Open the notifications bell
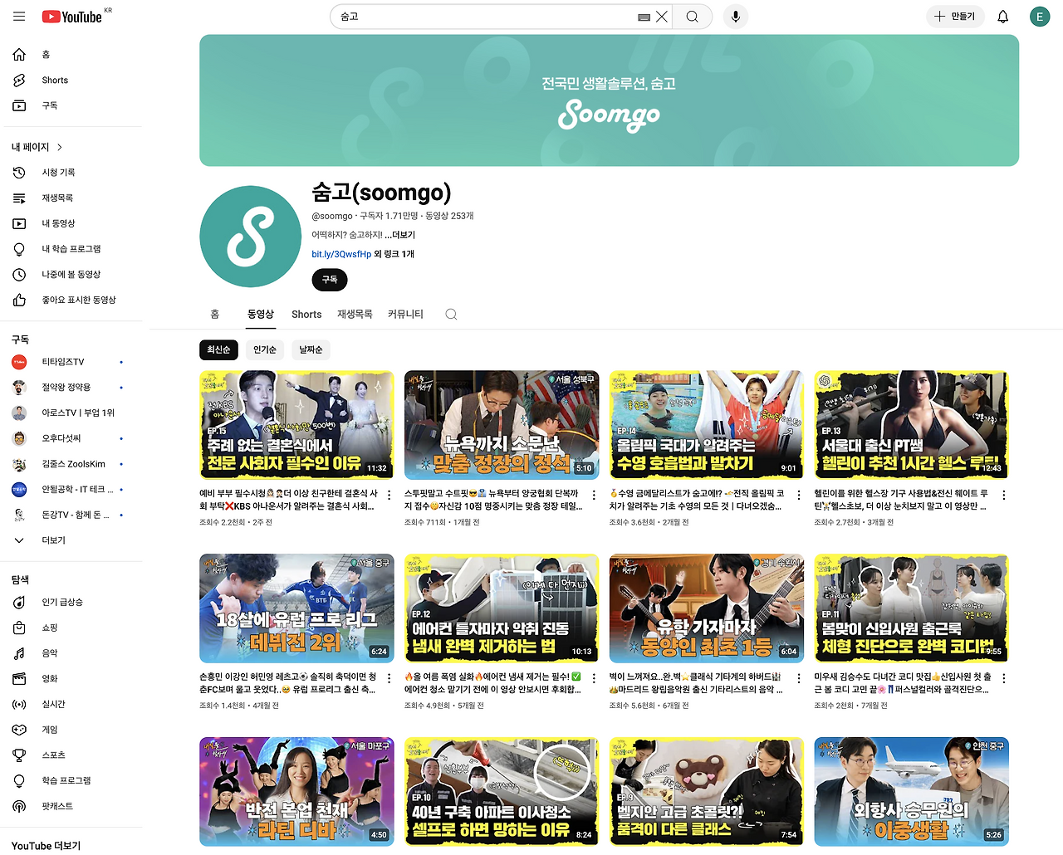Viewport: 1063px width, 855px height. click(x=1003, y=17)
